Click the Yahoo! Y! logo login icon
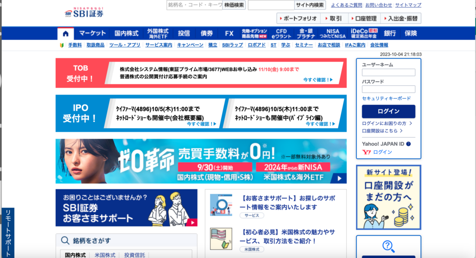Screen dimensions: 476x258 point(366,152)
